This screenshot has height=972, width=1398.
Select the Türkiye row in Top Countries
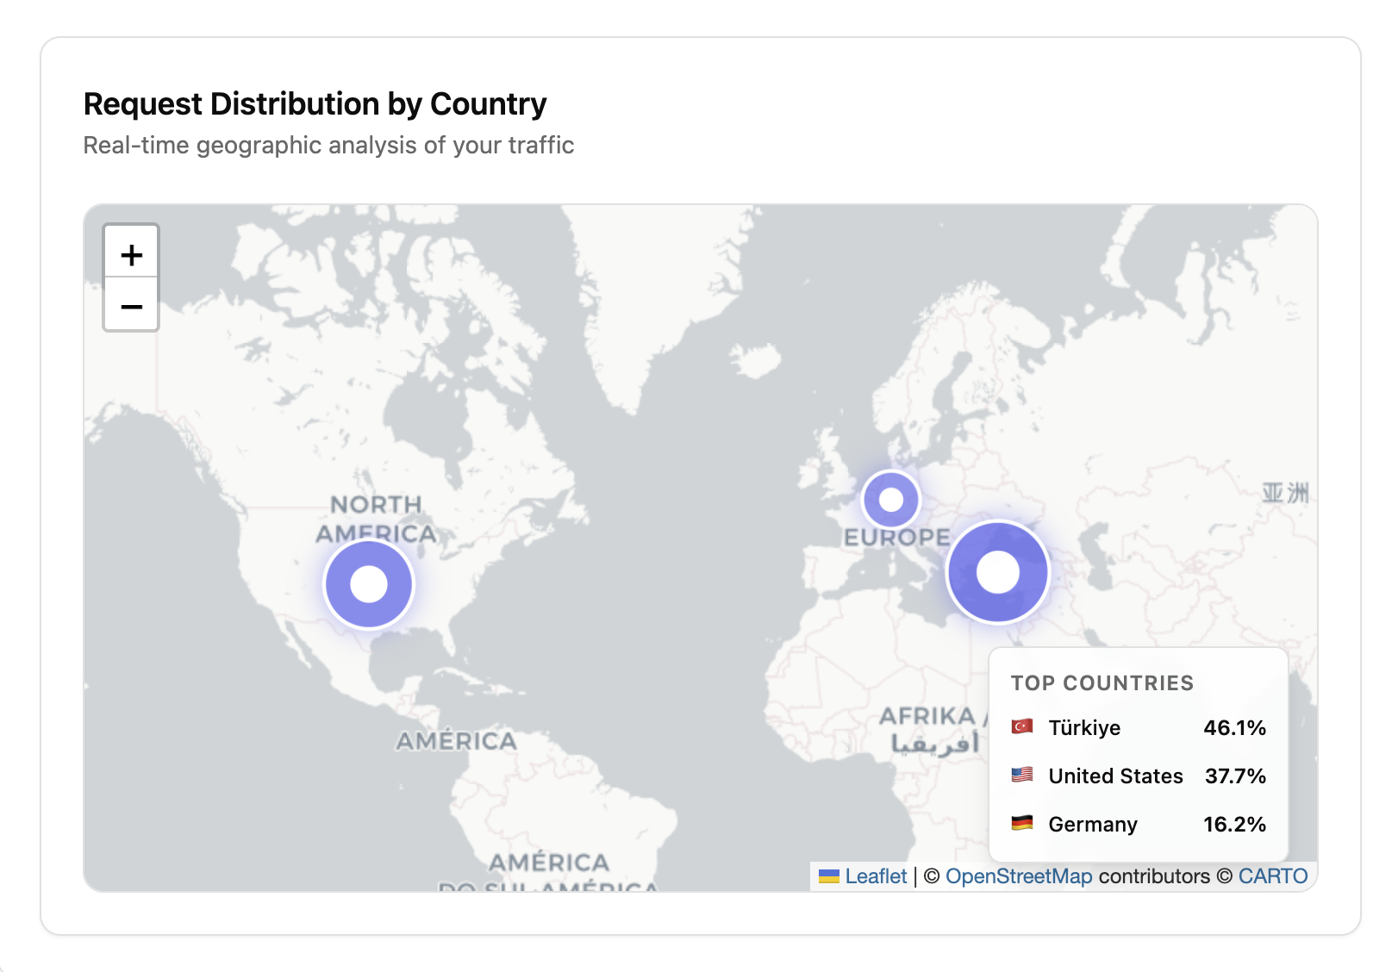tap(1139, 728)
